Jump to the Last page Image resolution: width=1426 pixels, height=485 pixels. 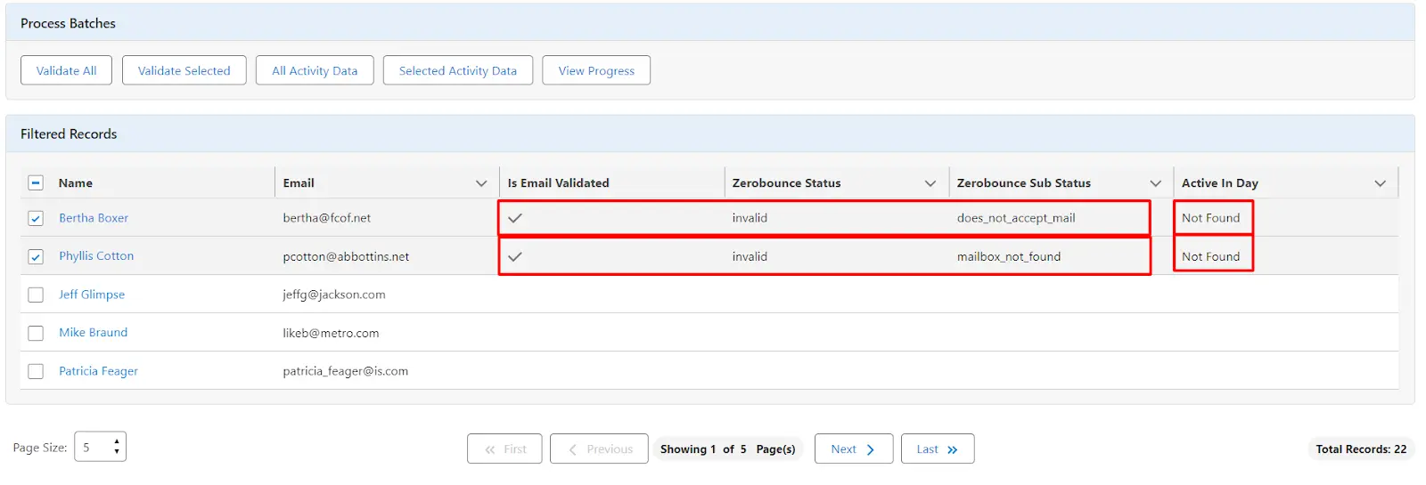tap(937, 449)
